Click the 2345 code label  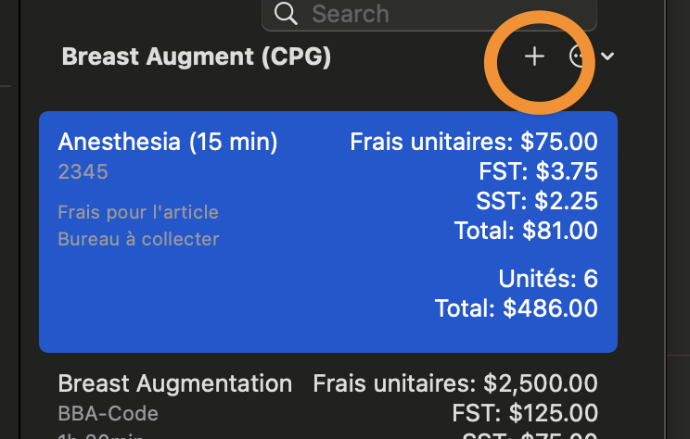pos(83,172)
